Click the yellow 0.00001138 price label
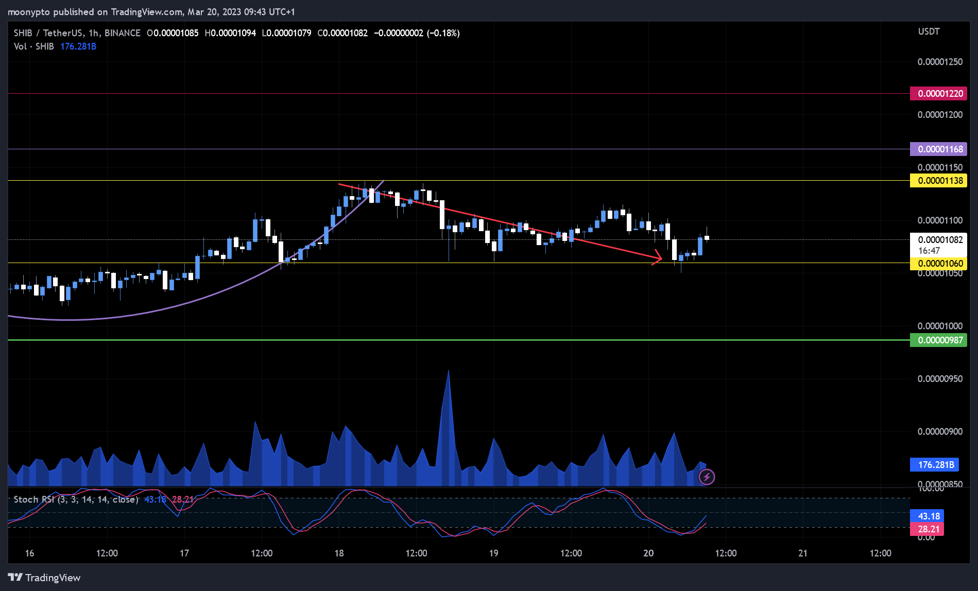978x591 pixels. (939, 181)
